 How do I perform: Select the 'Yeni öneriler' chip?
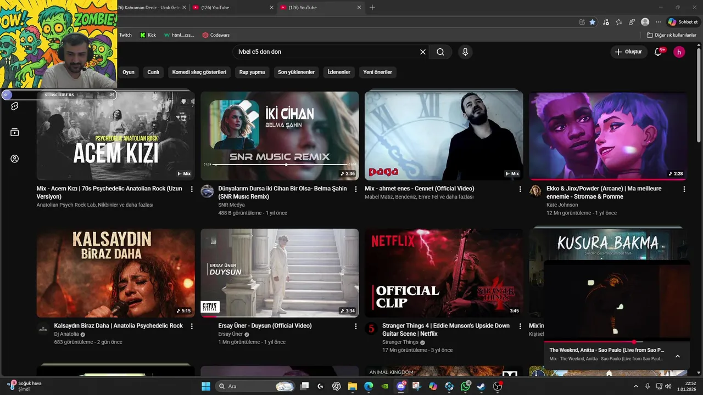pos(378,72)
